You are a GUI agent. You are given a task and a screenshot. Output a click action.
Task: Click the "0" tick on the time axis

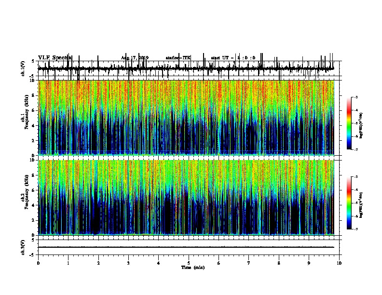pyautogui.click(x=38, y=263)
